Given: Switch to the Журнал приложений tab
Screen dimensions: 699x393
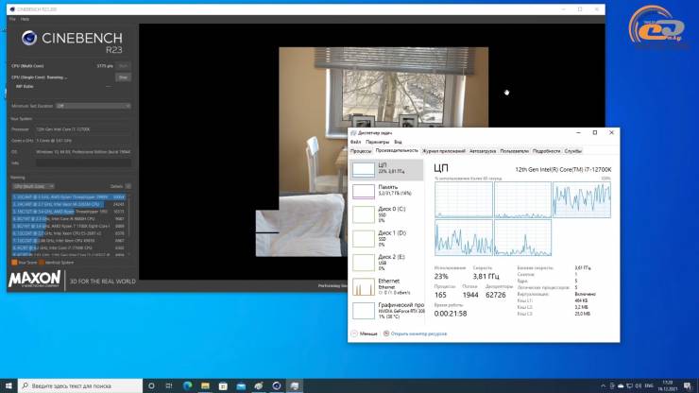Looking at the screenshot, I should click(444, 151).
